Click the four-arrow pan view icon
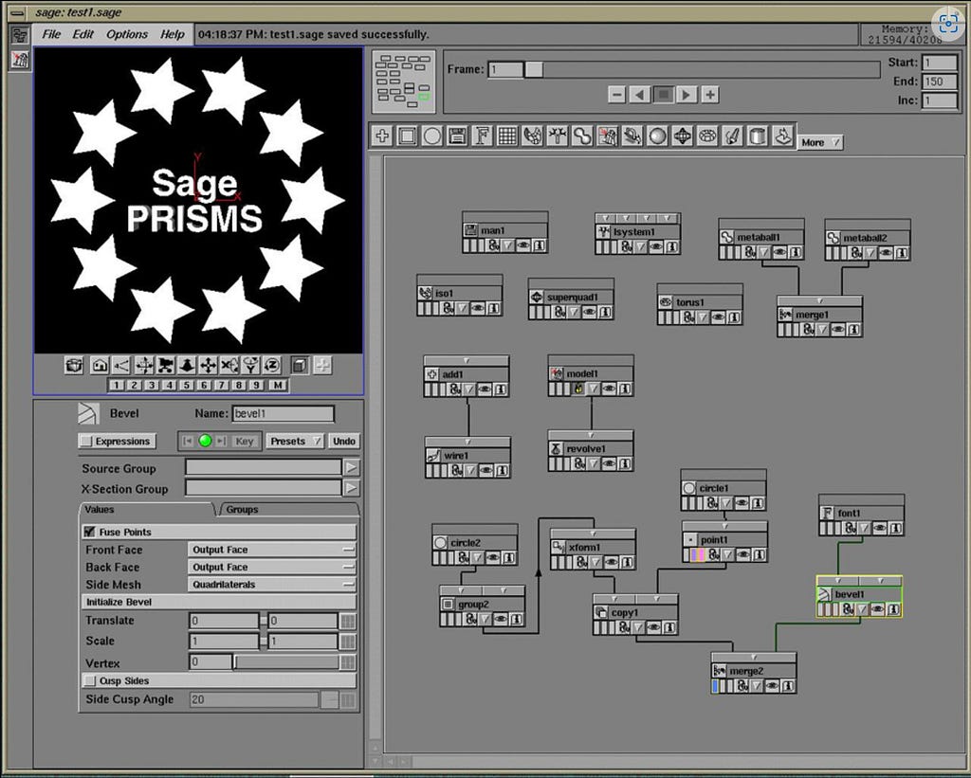 pyautogui.click(x=208, y=366)
